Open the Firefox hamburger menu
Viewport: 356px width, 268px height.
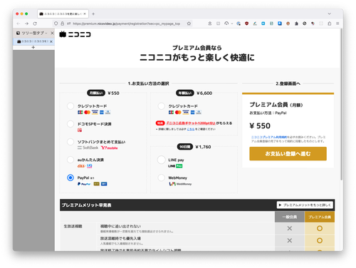[x=337, y=24]
